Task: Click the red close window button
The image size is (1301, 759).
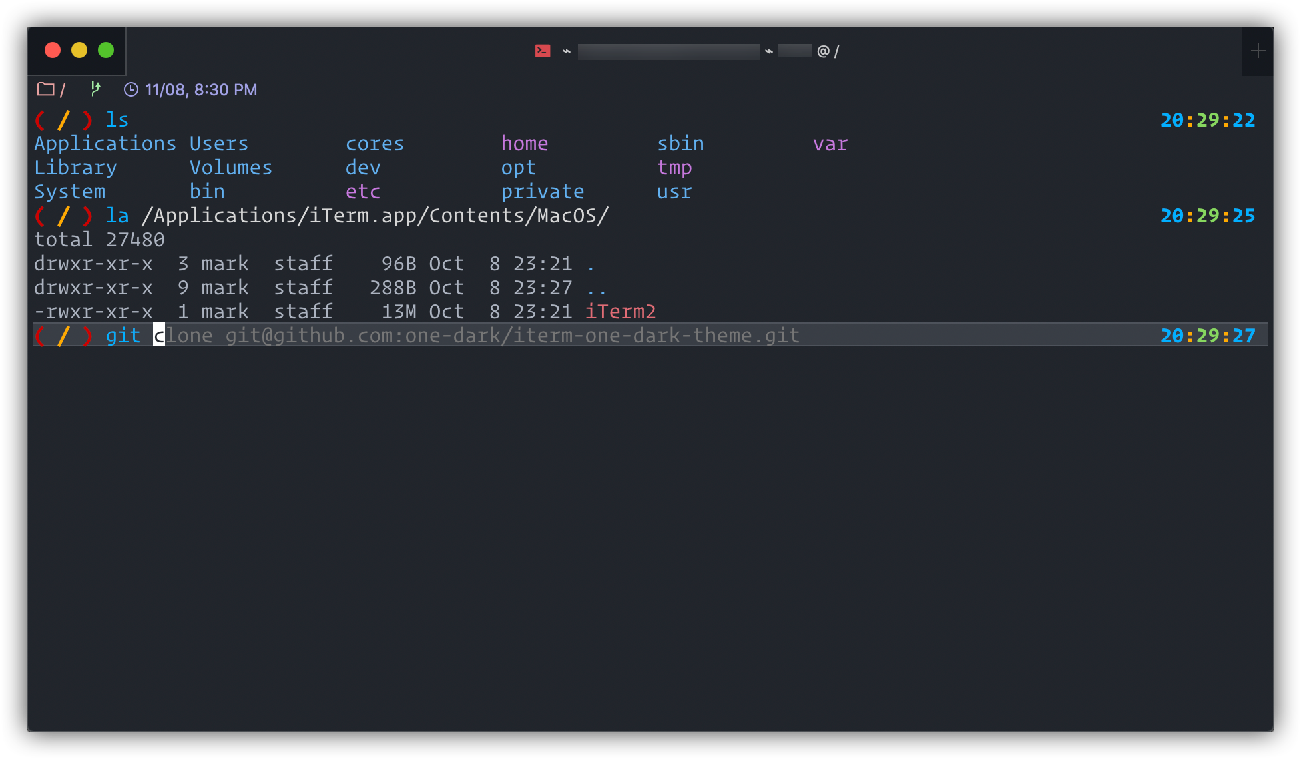Action: pyautogui.click(x=53, y=50)
